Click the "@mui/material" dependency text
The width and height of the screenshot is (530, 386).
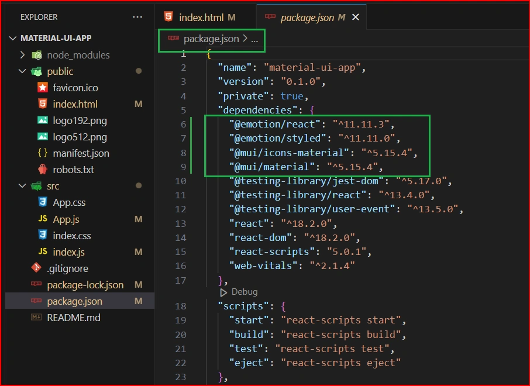tap(272, 167)
